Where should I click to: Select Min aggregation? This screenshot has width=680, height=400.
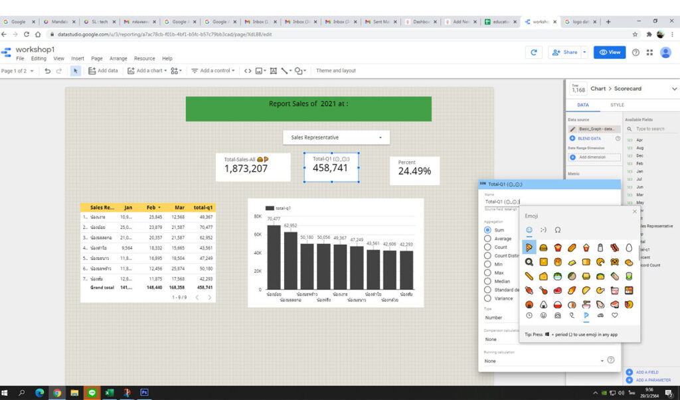487,264
